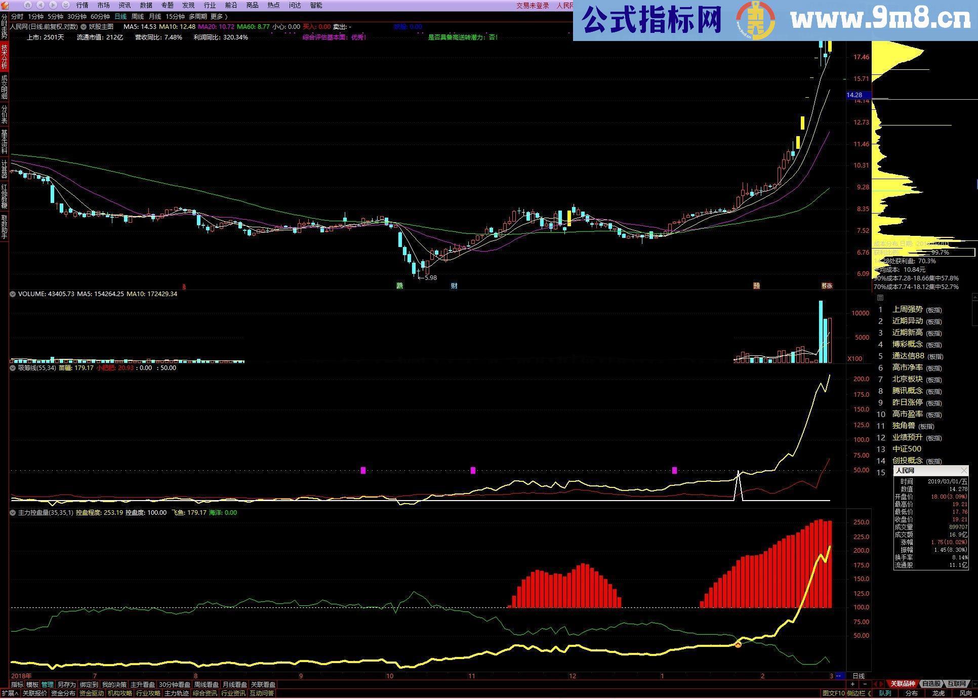Viewport: 978px width, 699px height.
Task: Switch chart to 60分钟 period
Action: (x=100, y=17)
